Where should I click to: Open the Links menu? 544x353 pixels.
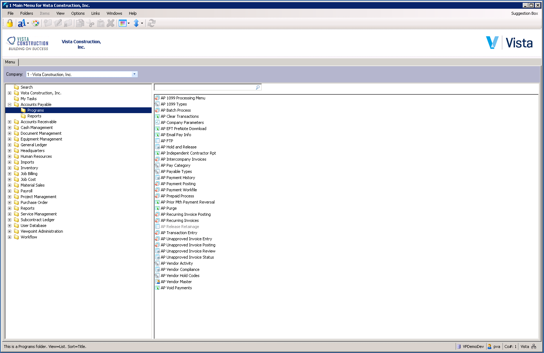96,13
